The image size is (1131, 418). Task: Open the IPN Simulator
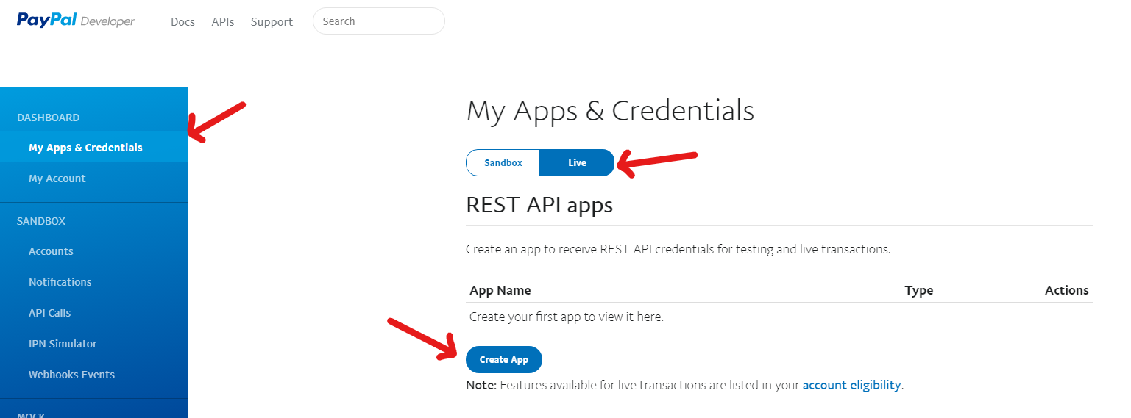[x=93, y=343]
